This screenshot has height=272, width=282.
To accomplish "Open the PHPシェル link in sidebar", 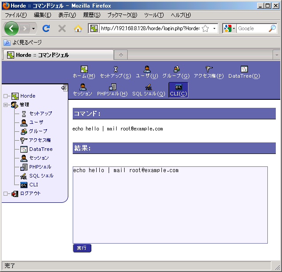I will [x=40, y=167].
